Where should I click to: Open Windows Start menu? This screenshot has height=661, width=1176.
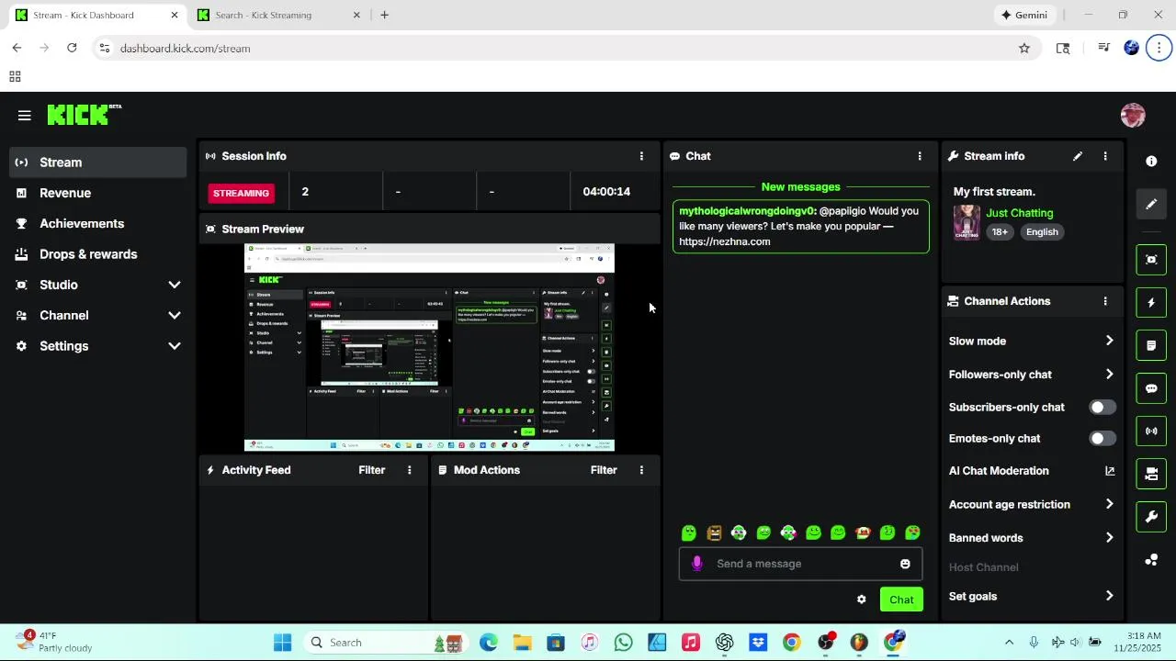282,643
